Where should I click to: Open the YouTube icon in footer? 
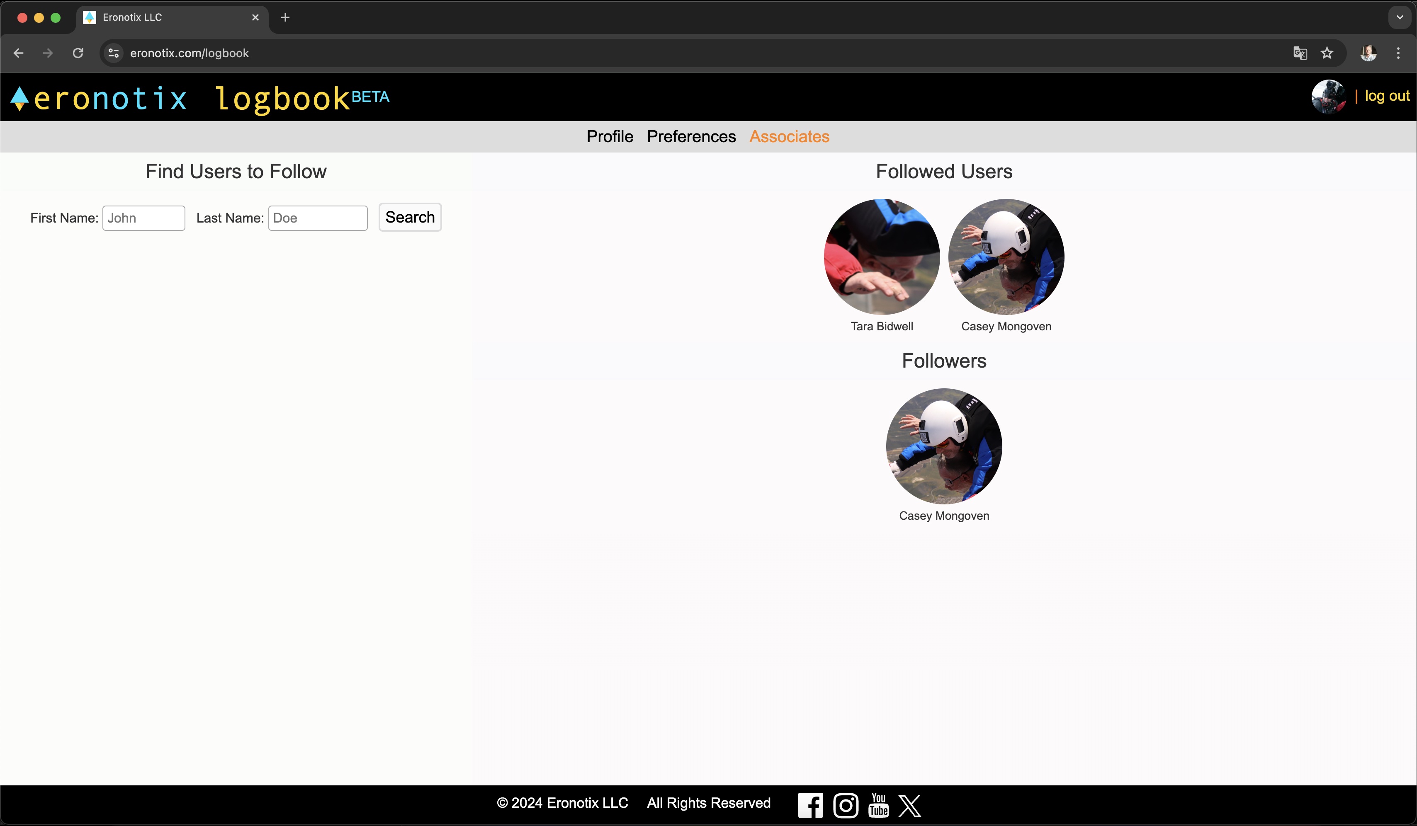click(878, 804)
